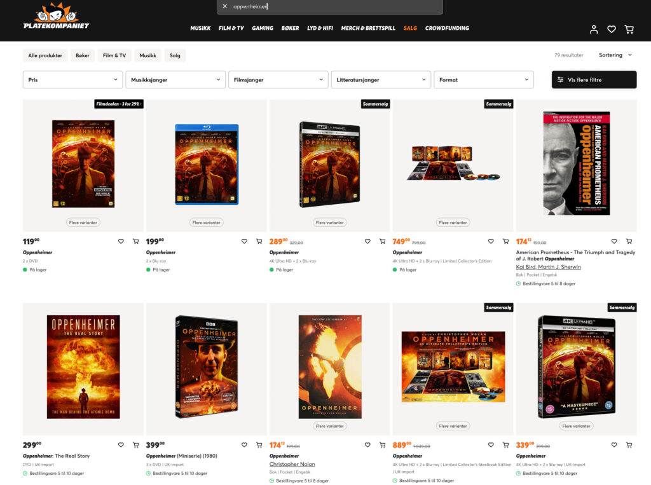651x485 pixels.
Task: Clear the search field with X icon
Action: 224,6
